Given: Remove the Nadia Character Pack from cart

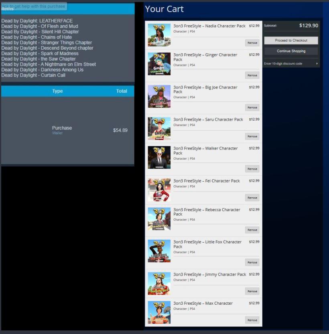Looking at the screenshot, I should tap(252, 43).
